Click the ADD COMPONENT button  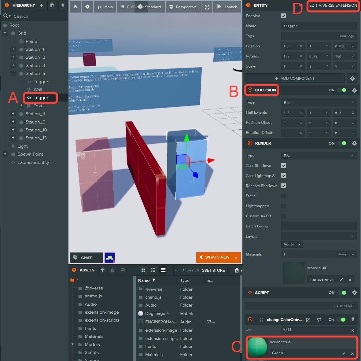[x=294, y=79]
